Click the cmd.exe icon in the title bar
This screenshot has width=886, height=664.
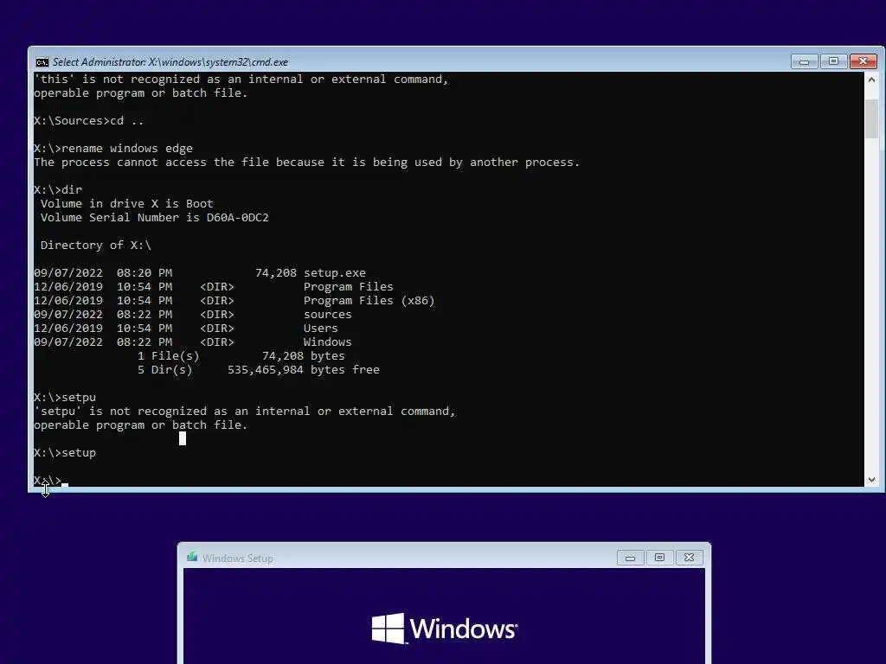(x=42, y=62)
